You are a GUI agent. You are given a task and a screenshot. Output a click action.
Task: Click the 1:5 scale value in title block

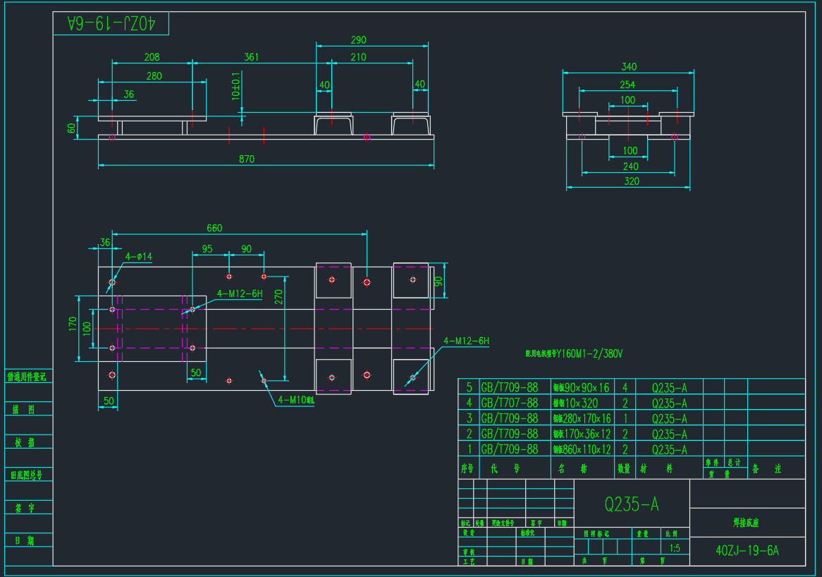click(x=674, y=547)
